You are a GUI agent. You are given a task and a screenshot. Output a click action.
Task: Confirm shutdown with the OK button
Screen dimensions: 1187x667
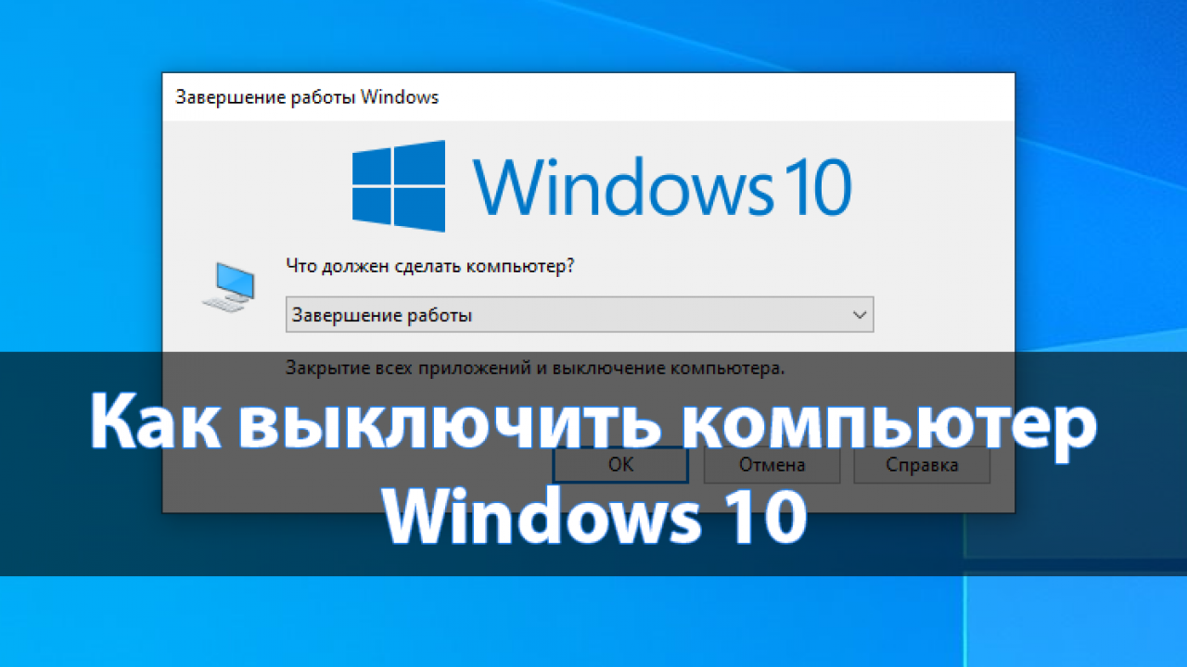[620, 465]
